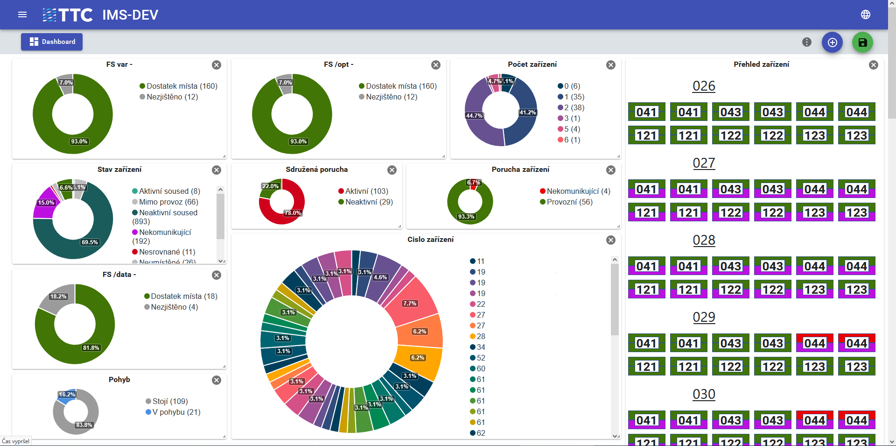
Task: Click the Dashboard tab button
Action: pos(52,42)
